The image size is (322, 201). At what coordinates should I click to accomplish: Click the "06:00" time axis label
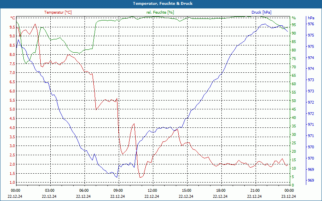[84, 191]
